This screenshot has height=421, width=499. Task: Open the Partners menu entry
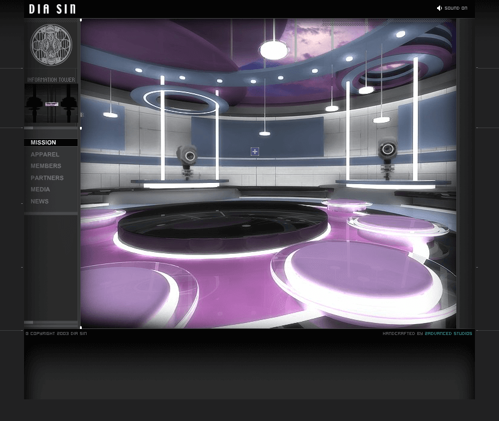47,177
